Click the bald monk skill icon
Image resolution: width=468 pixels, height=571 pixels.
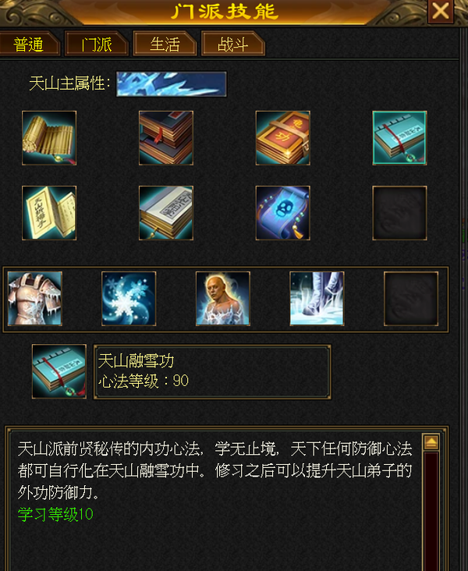tap(223, 299)
